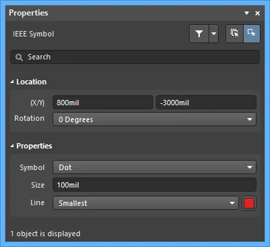Screen dimensions: 270x247
Task: Click the '1 object is displayed' status text
Action: click(45, 234)
